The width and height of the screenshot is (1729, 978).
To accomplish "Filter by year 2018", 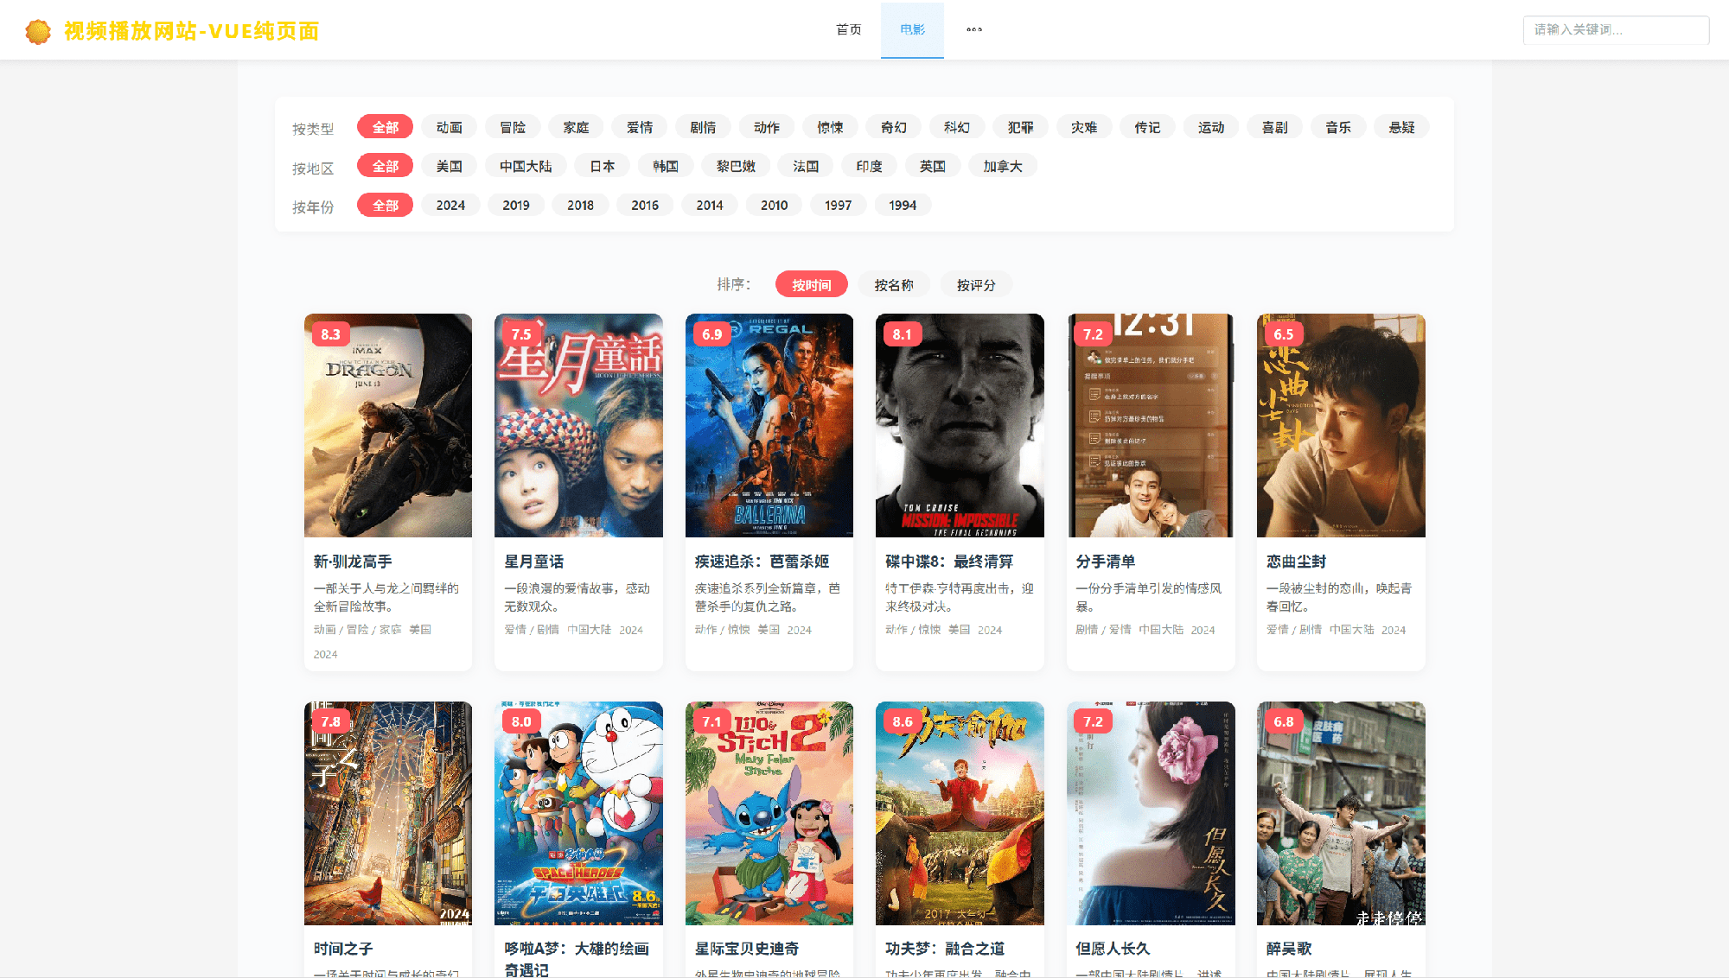I will pos(581,205).
